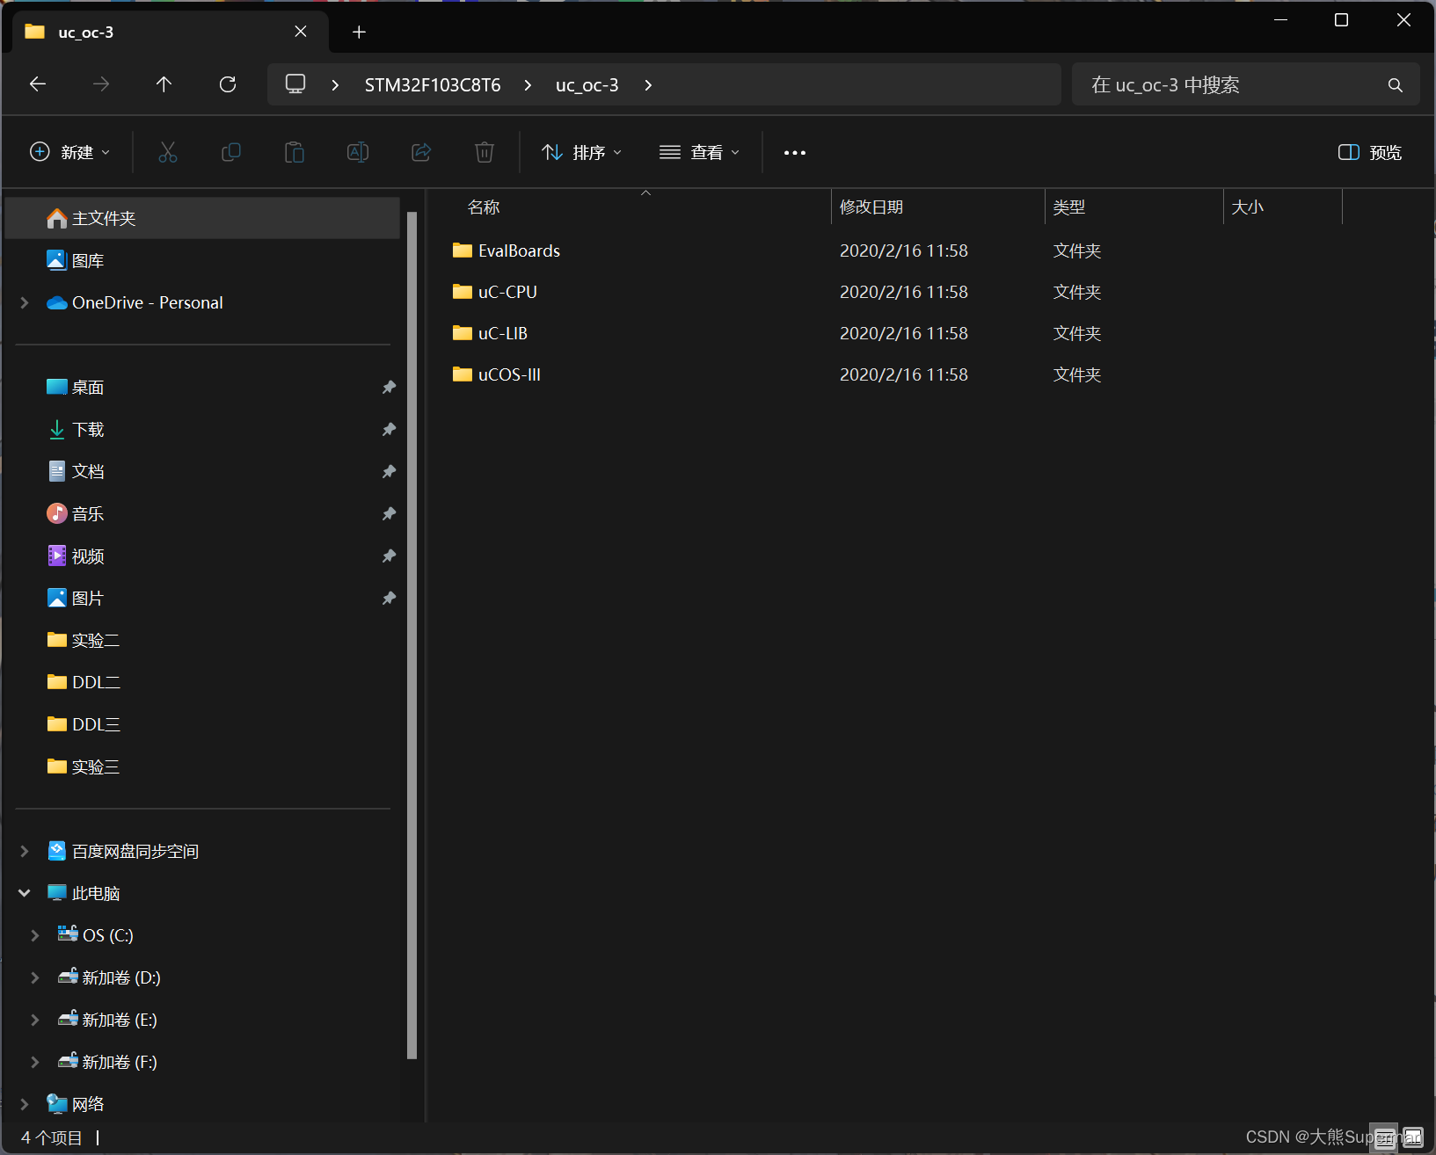1436x1155 pixels.
Task: Expand the 新加卷 (F:) drive node
Action: click(x=35, y=1062)
